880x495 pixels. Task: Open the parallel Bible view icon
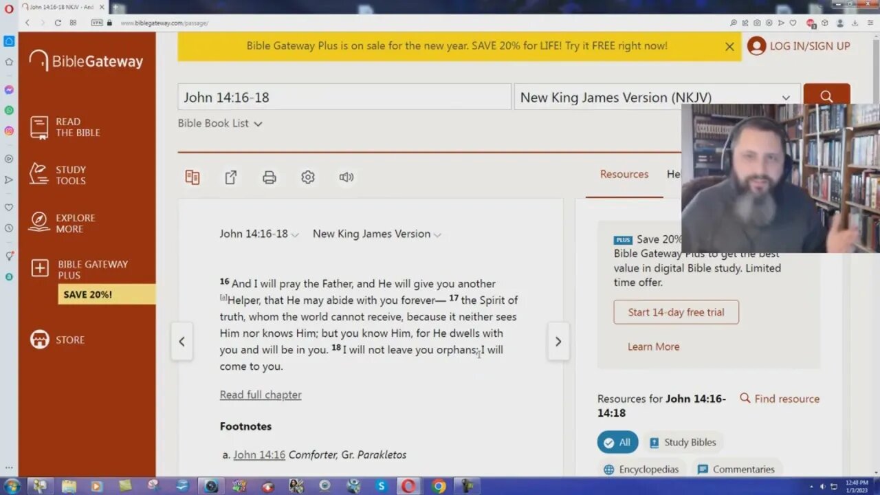[192, 177]
